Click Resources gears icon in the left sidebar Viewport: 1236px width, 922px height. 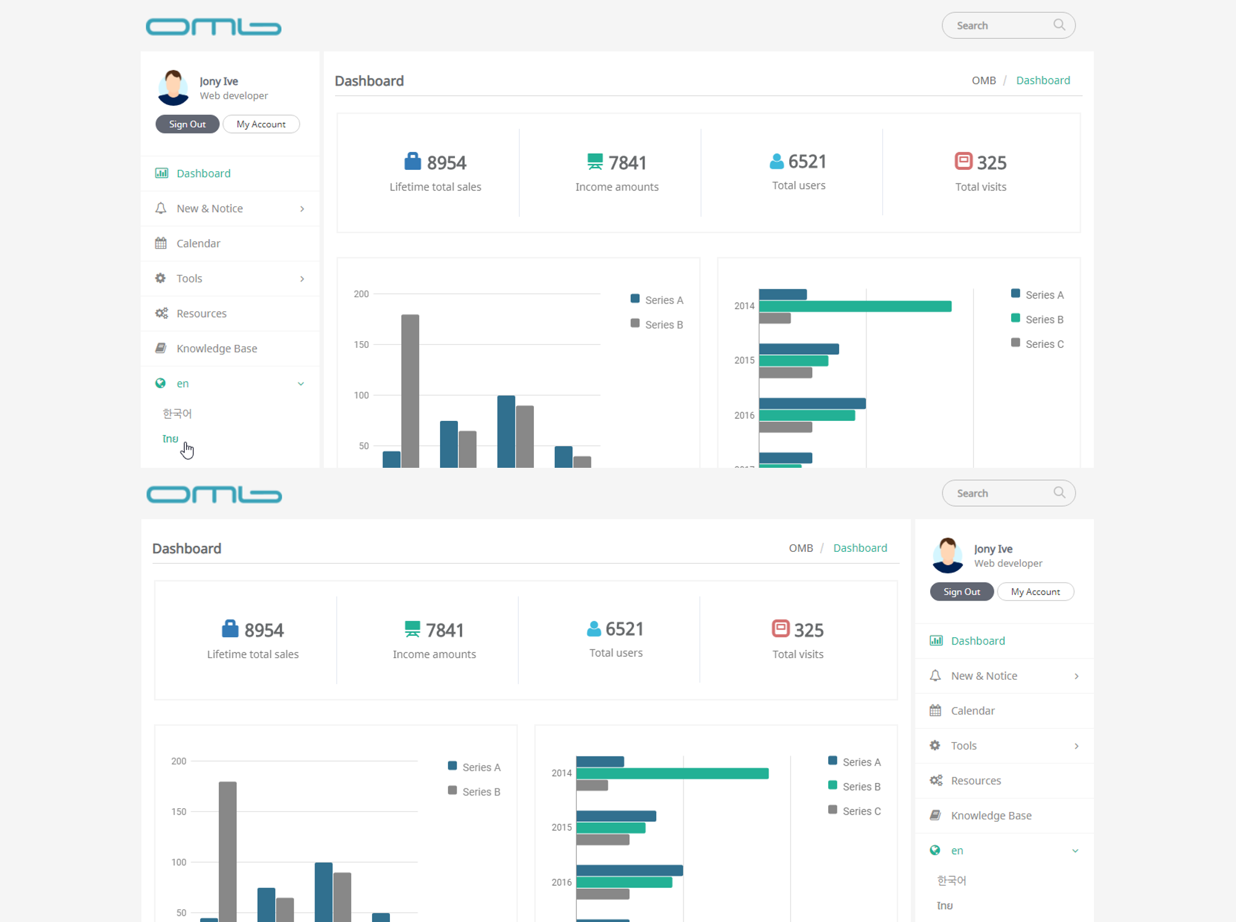(x=161, y=313)
